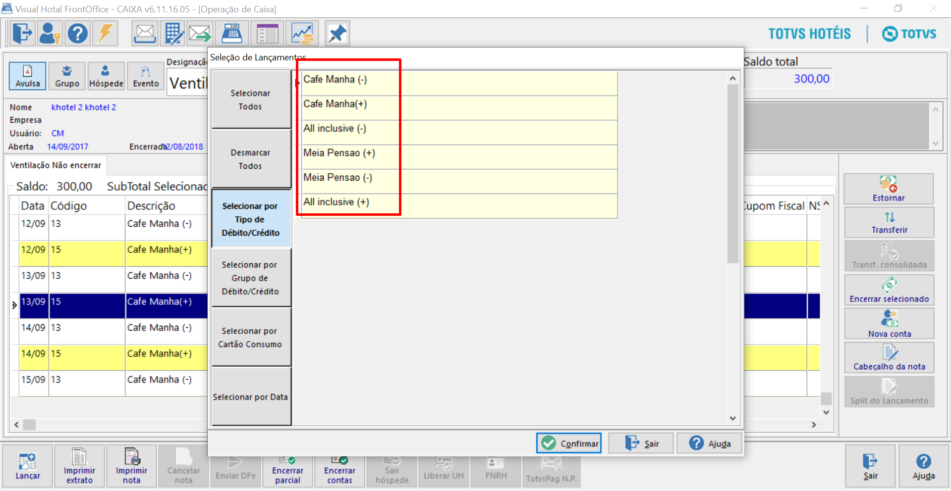Click the Lançar button
951x491 pixels.
point(28,466)
